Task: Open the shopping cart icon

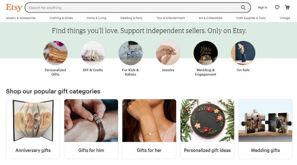Action: (x=287, y=8)
